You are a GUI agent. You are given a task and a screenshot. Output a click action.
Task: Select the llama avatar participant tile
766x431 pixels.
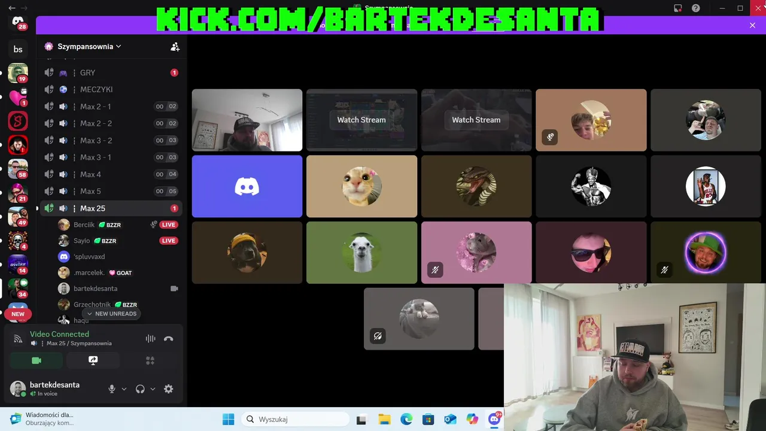[361, 253]
